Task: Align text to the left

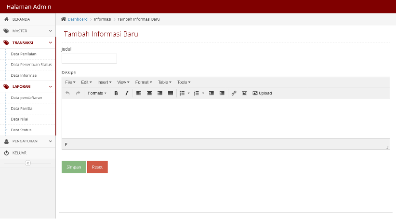Action: click(139, 93)
